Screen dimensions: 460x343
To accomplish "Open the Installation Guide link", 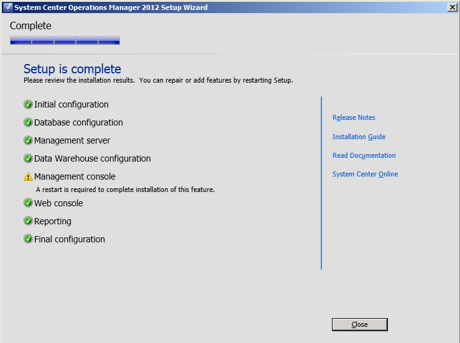I will [x=359, y=137].
